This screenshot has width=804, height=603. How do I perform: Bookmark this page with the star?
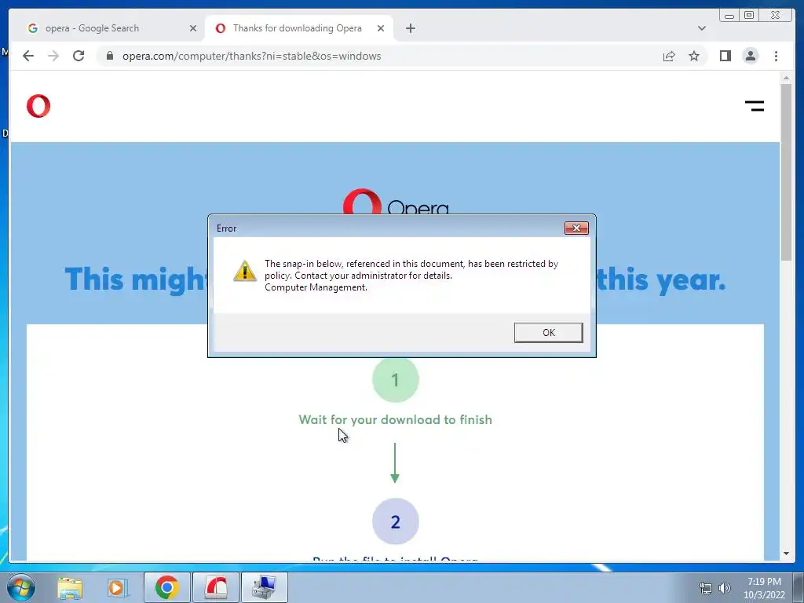[694, 56]
